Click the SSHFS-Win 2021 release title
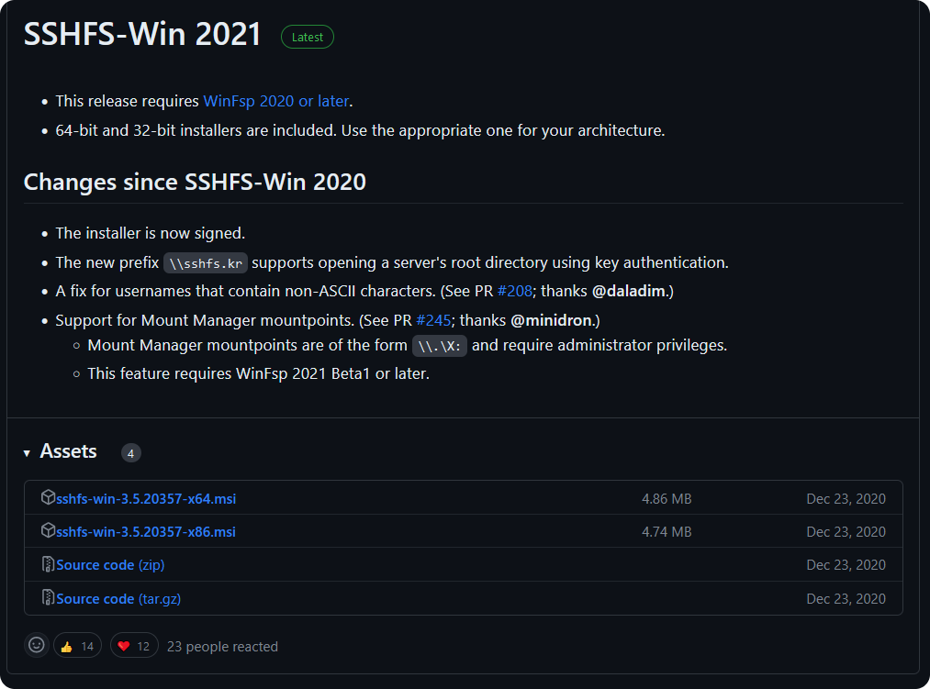 coord(142,35)
